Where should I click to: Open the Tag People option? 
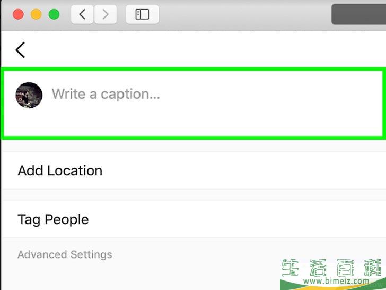tap(194, 219)
